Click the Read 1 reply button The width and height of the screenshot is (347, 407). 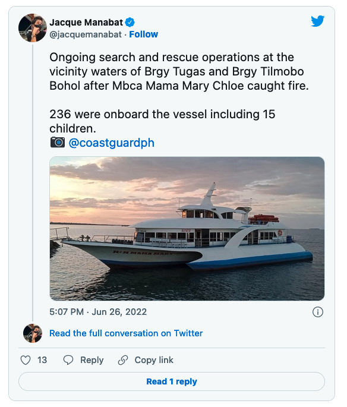click(172, 381)
